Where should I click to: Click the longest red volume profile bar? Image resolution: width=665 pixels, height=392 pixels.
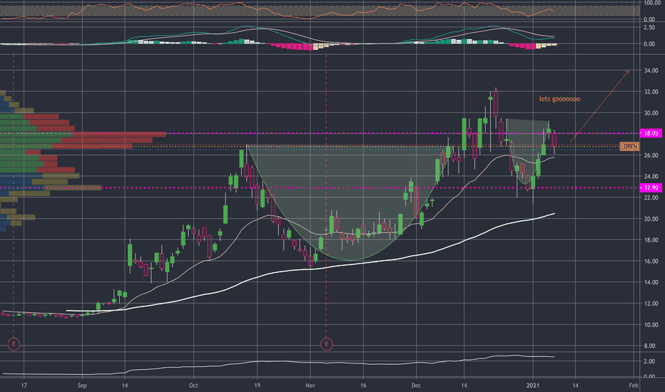(119, 134)
